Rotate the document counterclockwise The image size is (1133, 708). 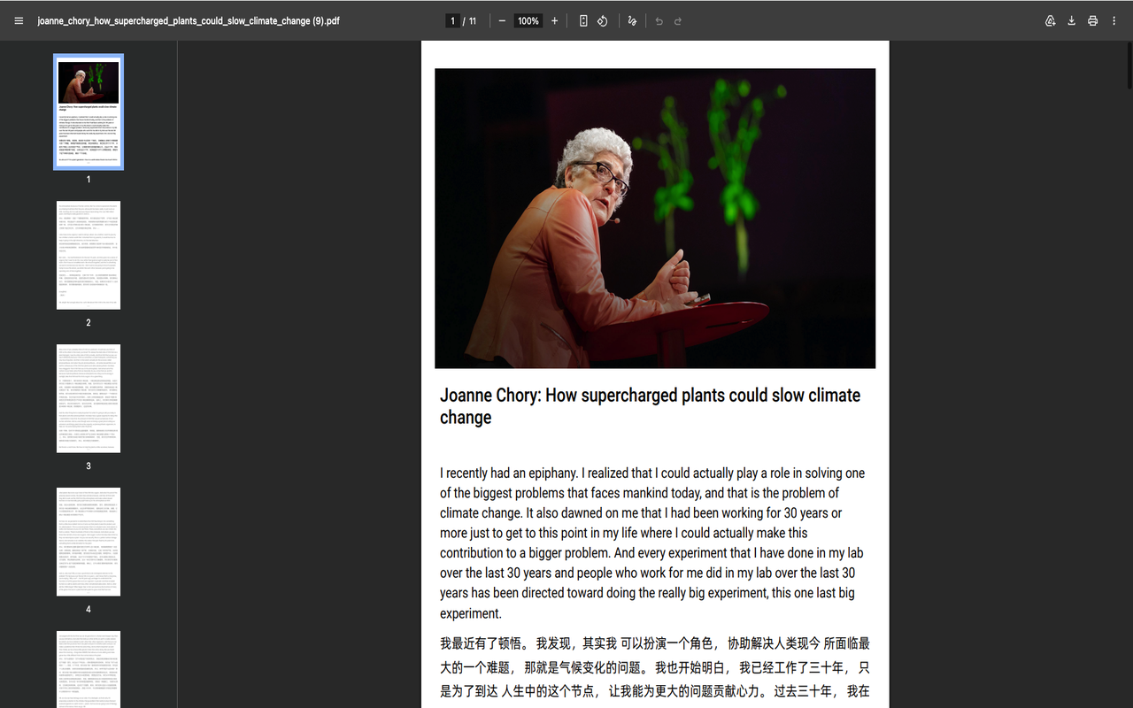(x=602, y=20)
